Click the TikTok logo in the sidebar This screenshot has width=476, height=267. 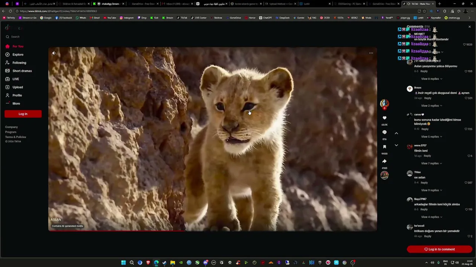coord(13,28)
